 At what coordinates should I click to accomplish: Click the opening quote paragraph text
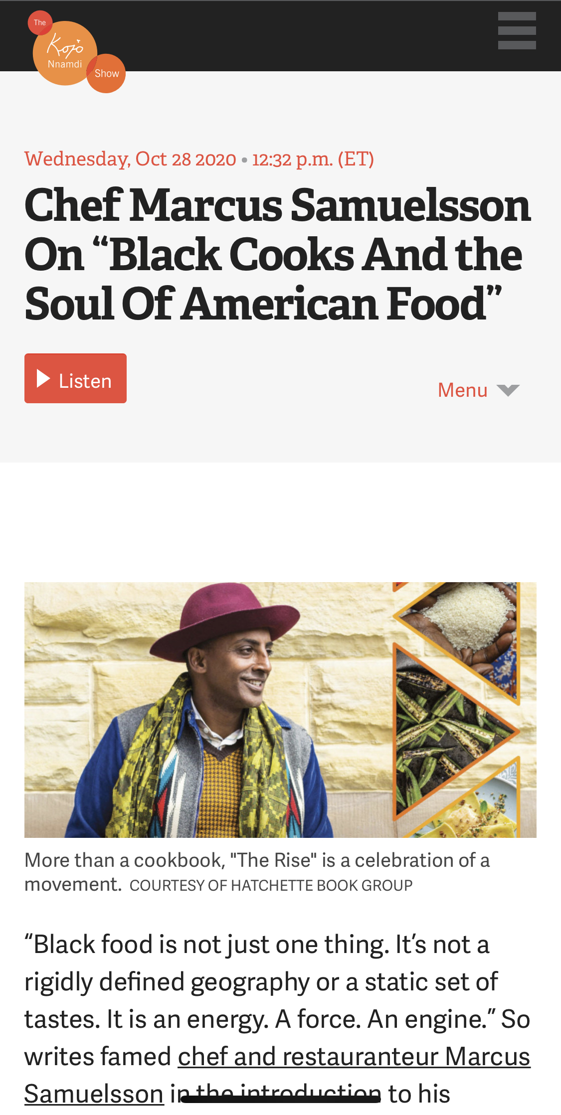coord(277,1019)
